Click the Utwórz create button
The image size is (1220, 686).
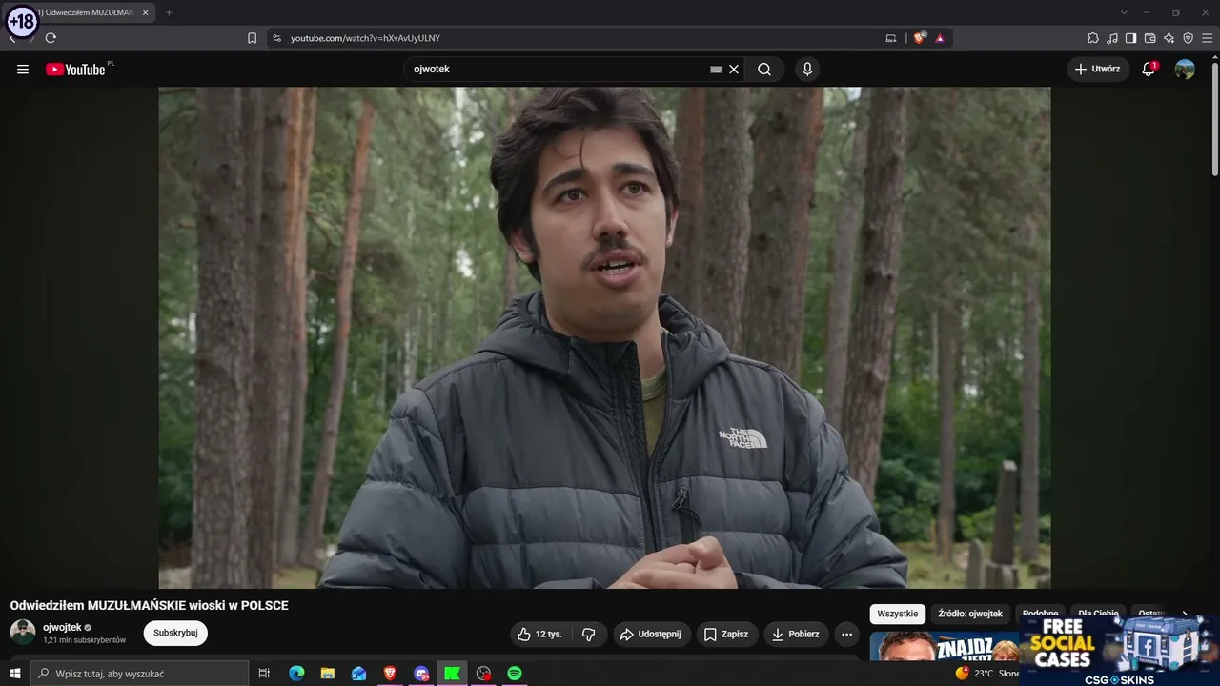pyautogui.click(x=1098, y=69)
